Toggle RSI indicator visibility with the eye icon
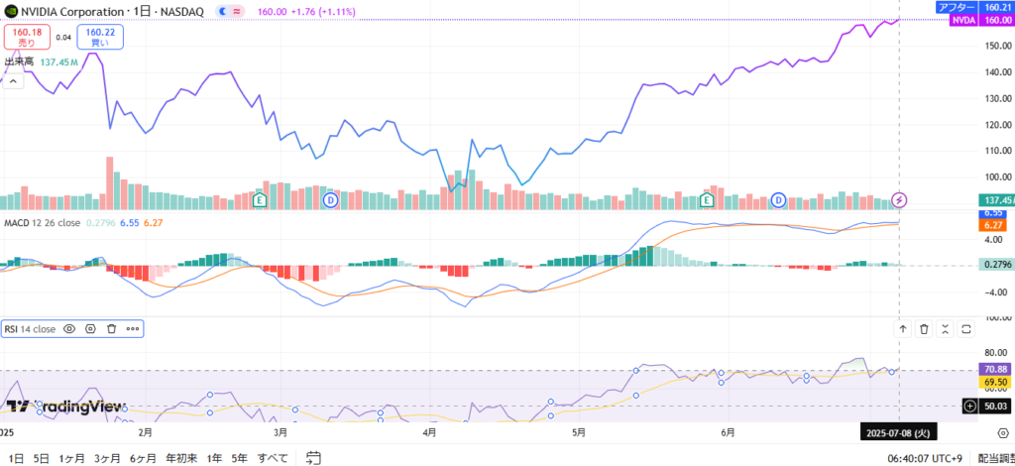The width and height of the screenshot is (1015, 466). pos(69,329)
